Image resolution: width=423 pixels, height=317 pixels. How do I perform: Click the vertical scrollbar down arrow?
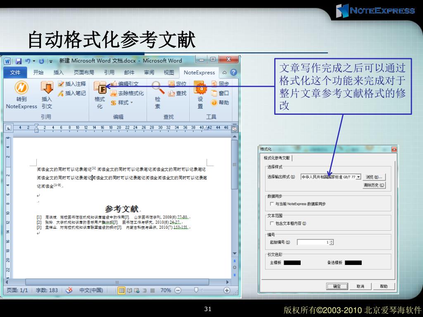(235, 253)
